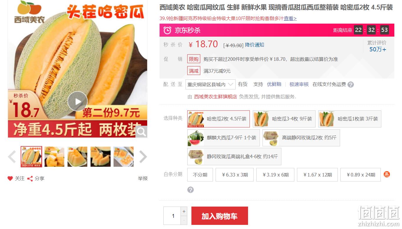Click the heart 关注 favorite icon
This screenshot has width=402, height=229.
[10, 179]
